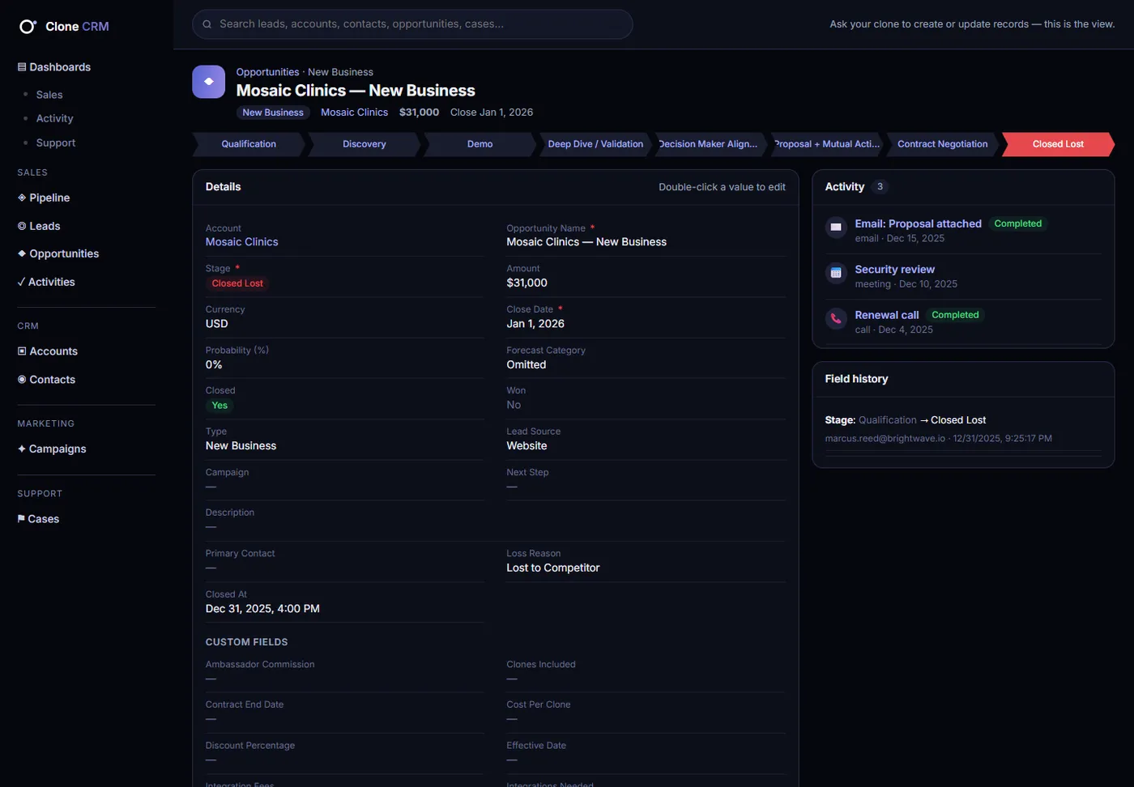Click the calendar icon beside Security review

(x=836, y=274)
